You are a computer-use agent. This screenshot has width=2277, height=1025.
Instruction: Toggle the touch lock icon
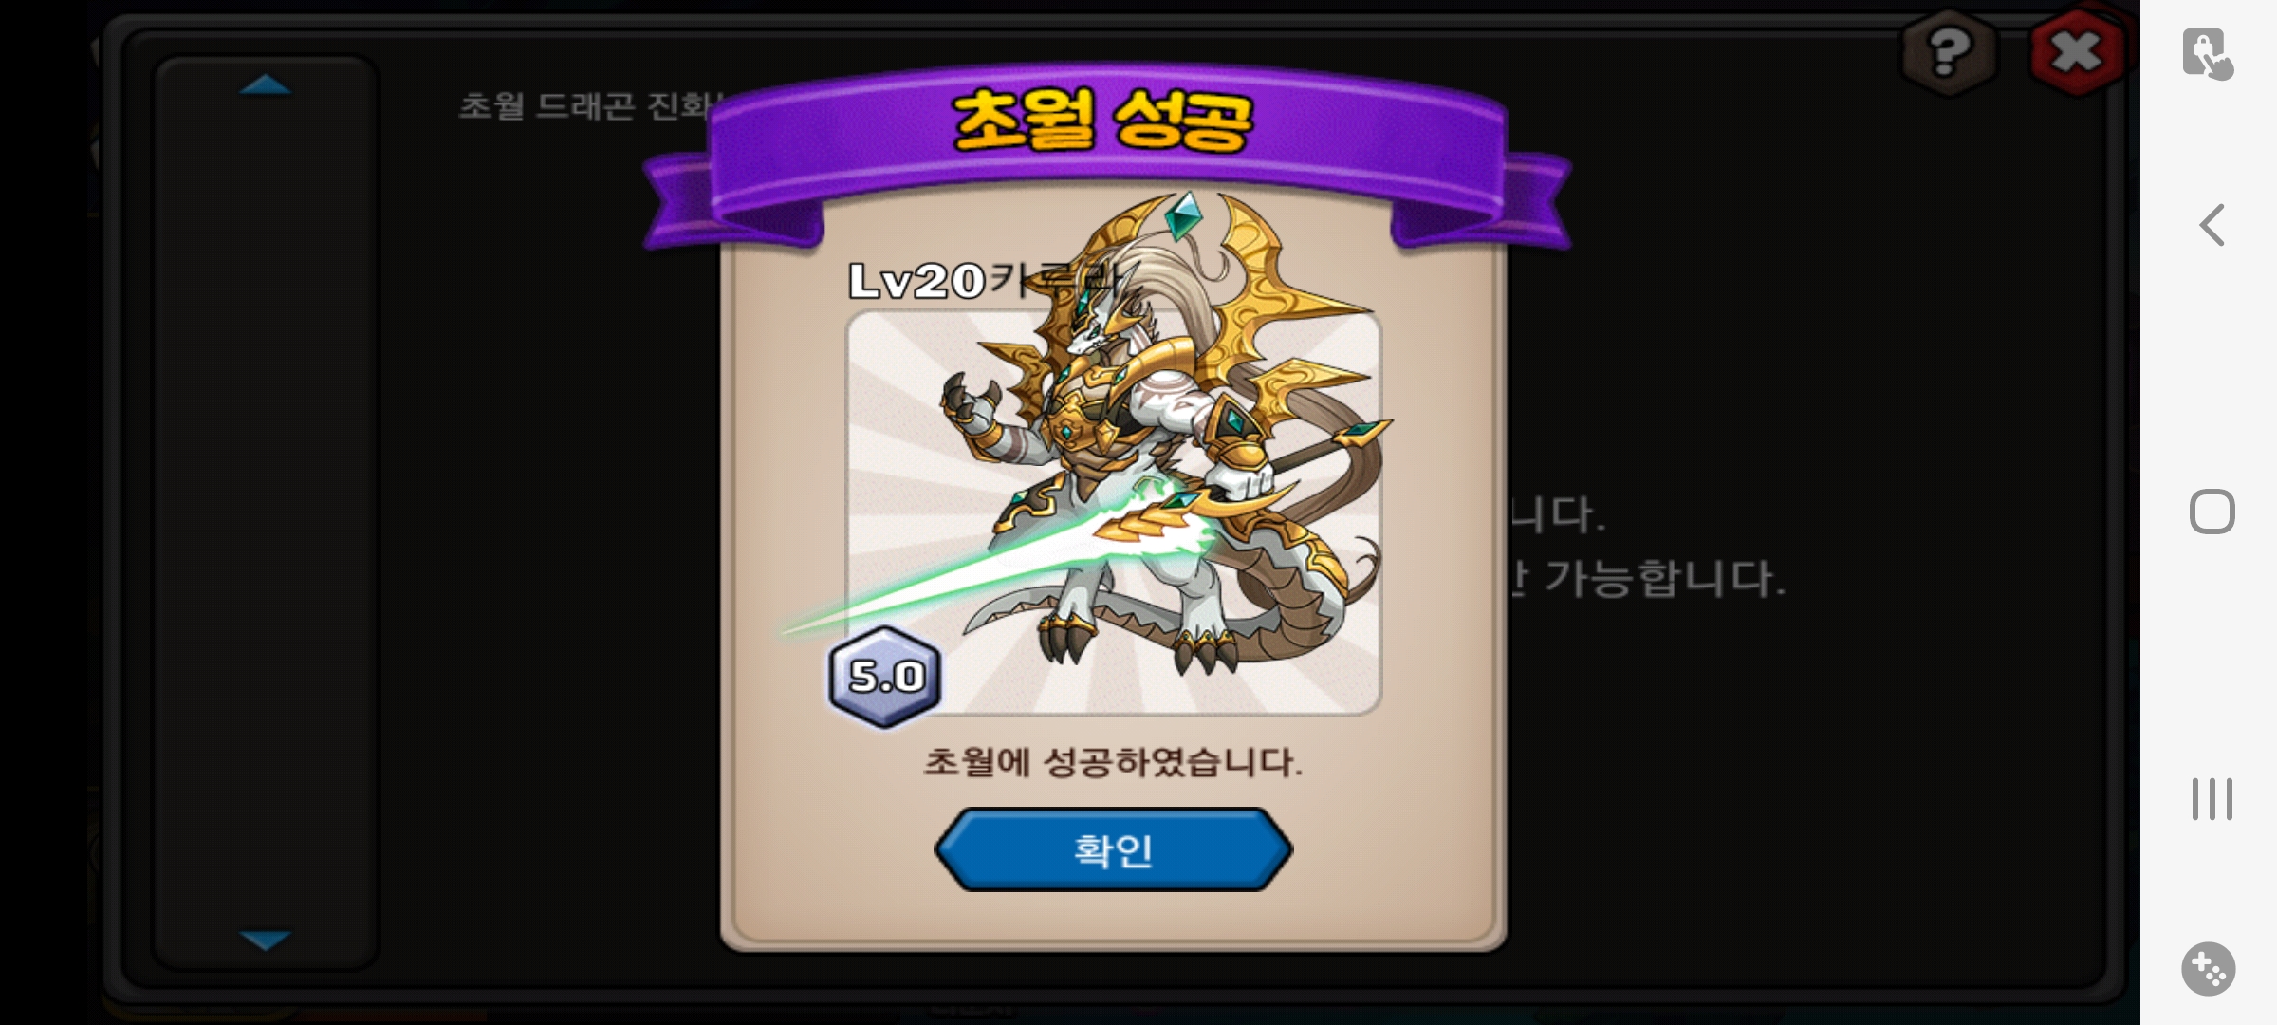(2207, 53)
